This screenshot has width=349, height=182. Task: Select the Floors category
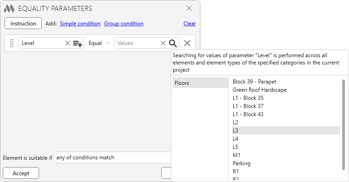click(x=200, y=83)
